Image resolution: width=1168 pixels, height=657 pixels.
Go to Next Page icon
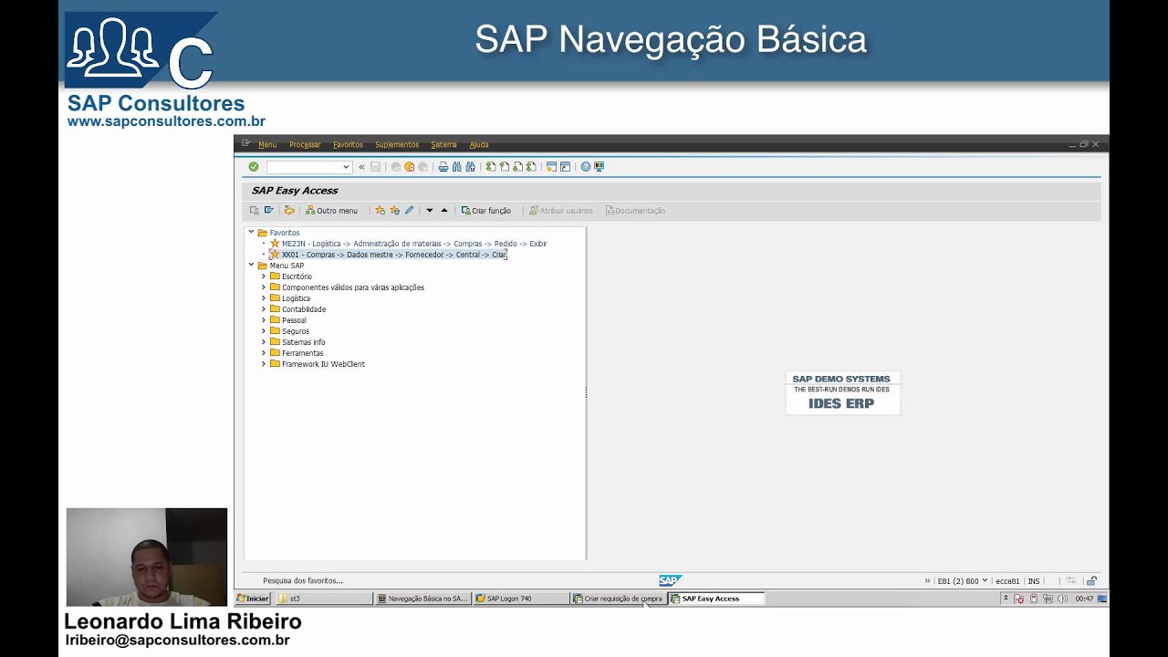(517, 167)
